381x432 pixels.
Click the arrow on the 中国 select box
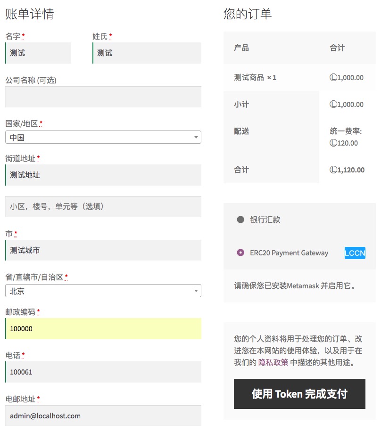[x=196, y=138]
